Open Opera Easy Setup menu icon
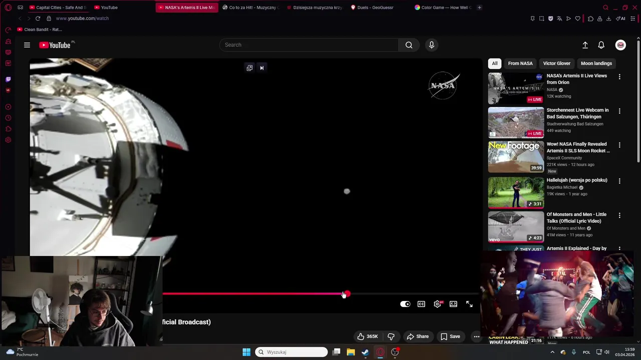The height and width of the screenshot is (360, 641). pos(633,18)
